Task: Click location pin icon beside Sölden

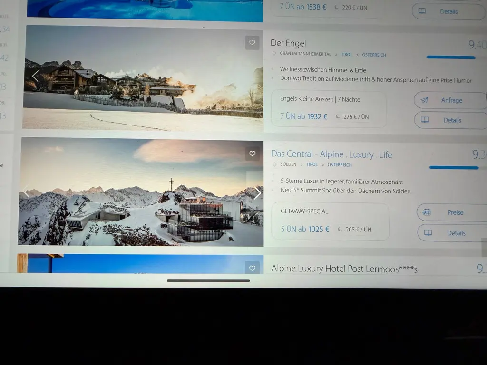Action: click(x=274, y=165)
